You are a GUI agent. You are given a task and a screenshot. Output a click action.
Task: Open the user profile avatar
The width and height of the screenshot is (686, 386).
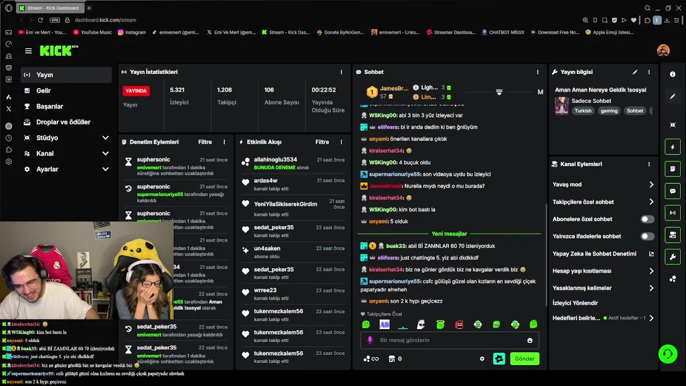(663, 50)
